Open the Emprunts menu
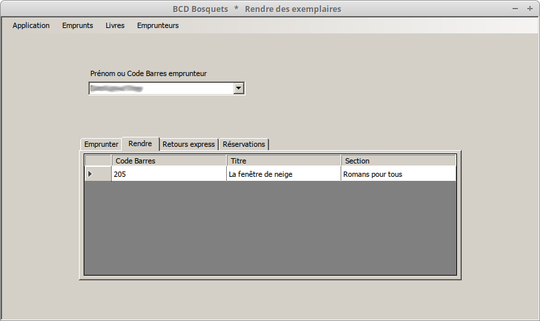 pos(78,25)
